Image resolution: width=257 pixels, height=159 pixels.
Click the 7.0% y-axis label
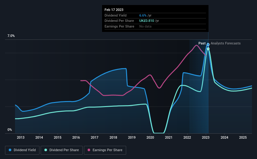pyautogui.click(x=11, y=36)
